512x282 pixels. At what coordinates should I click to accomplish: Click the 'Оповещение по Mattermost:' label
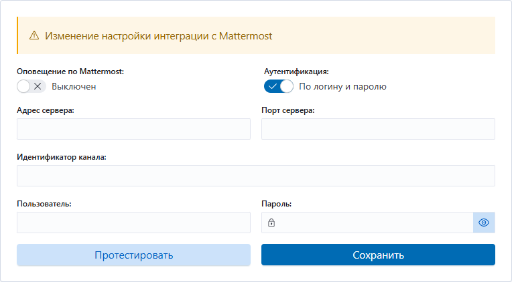[70, 72]
